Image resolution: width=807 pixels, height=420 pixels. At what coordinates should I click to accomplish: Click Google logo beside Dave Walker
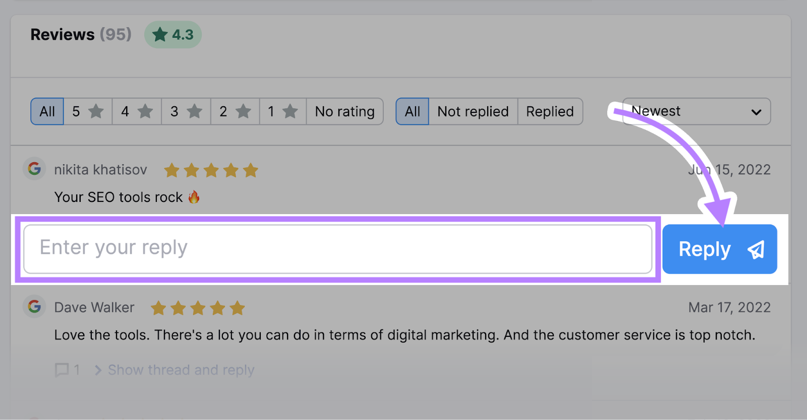34,306
